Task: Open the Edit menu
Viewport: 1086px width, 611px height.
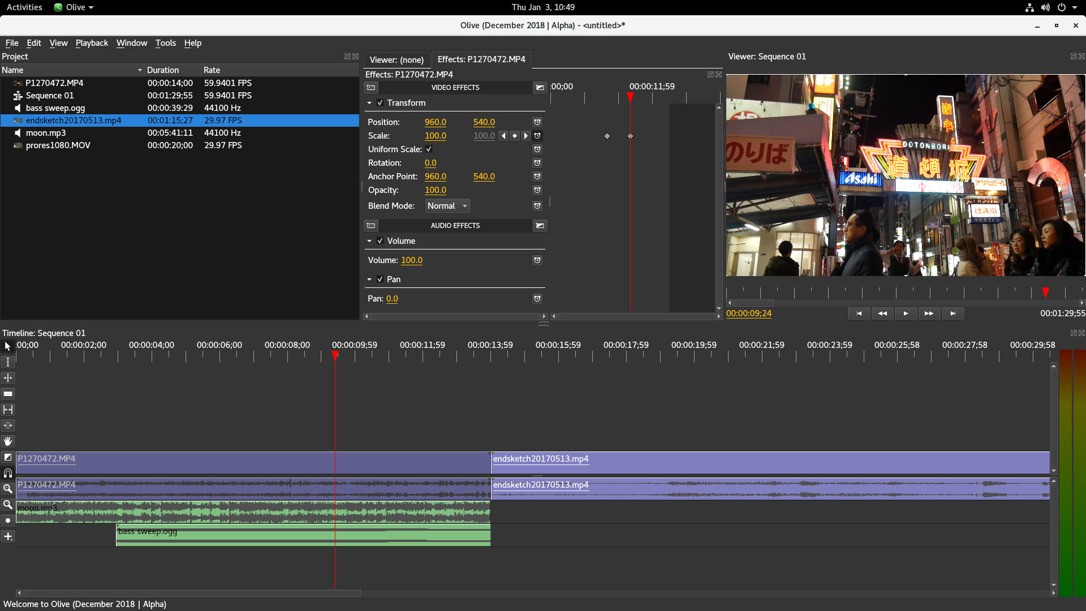Action: 33,42
